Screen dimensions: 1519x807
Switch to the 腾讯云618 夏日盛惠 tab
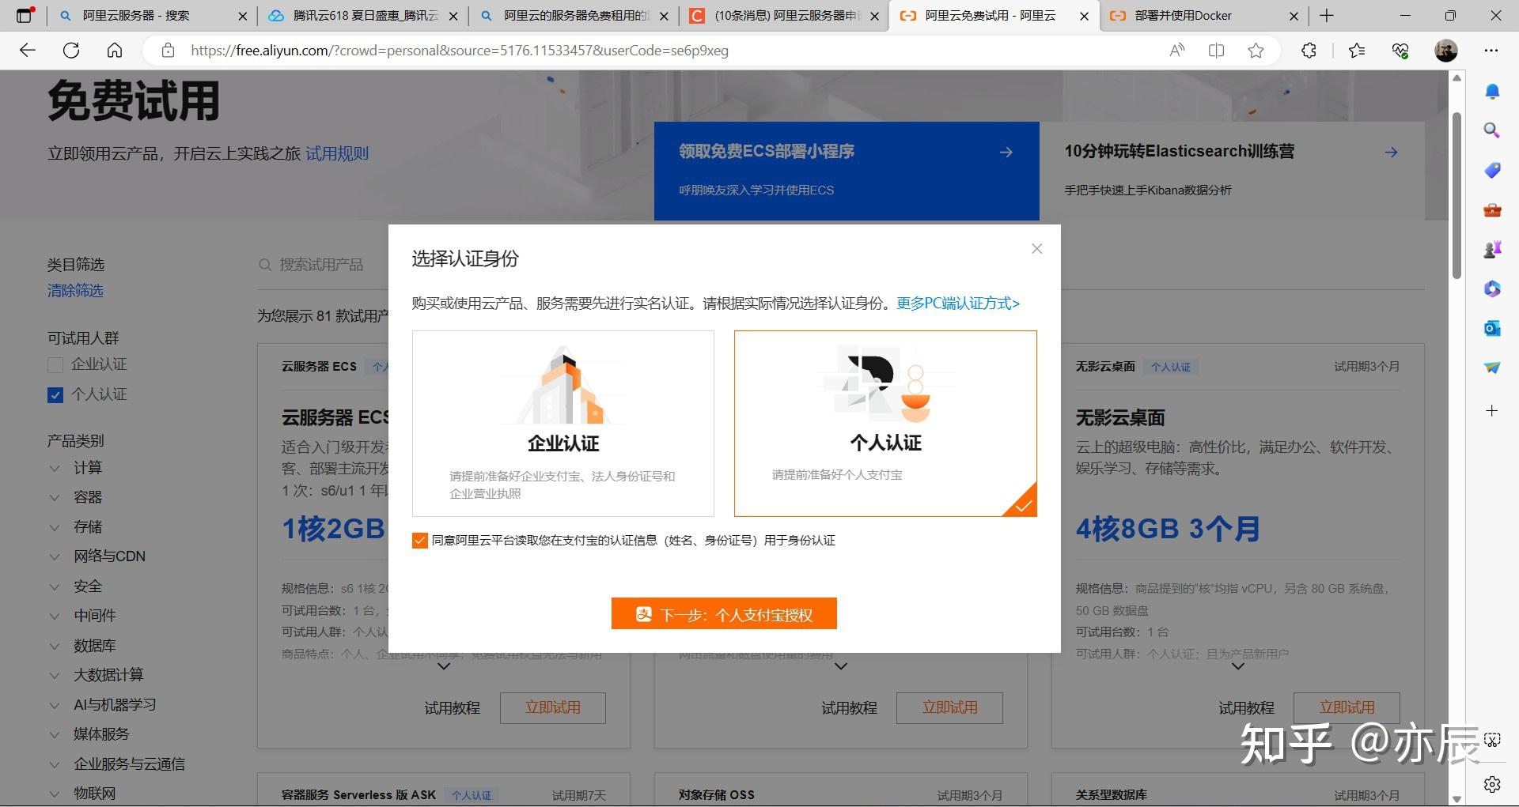click(x=363, y=15)
